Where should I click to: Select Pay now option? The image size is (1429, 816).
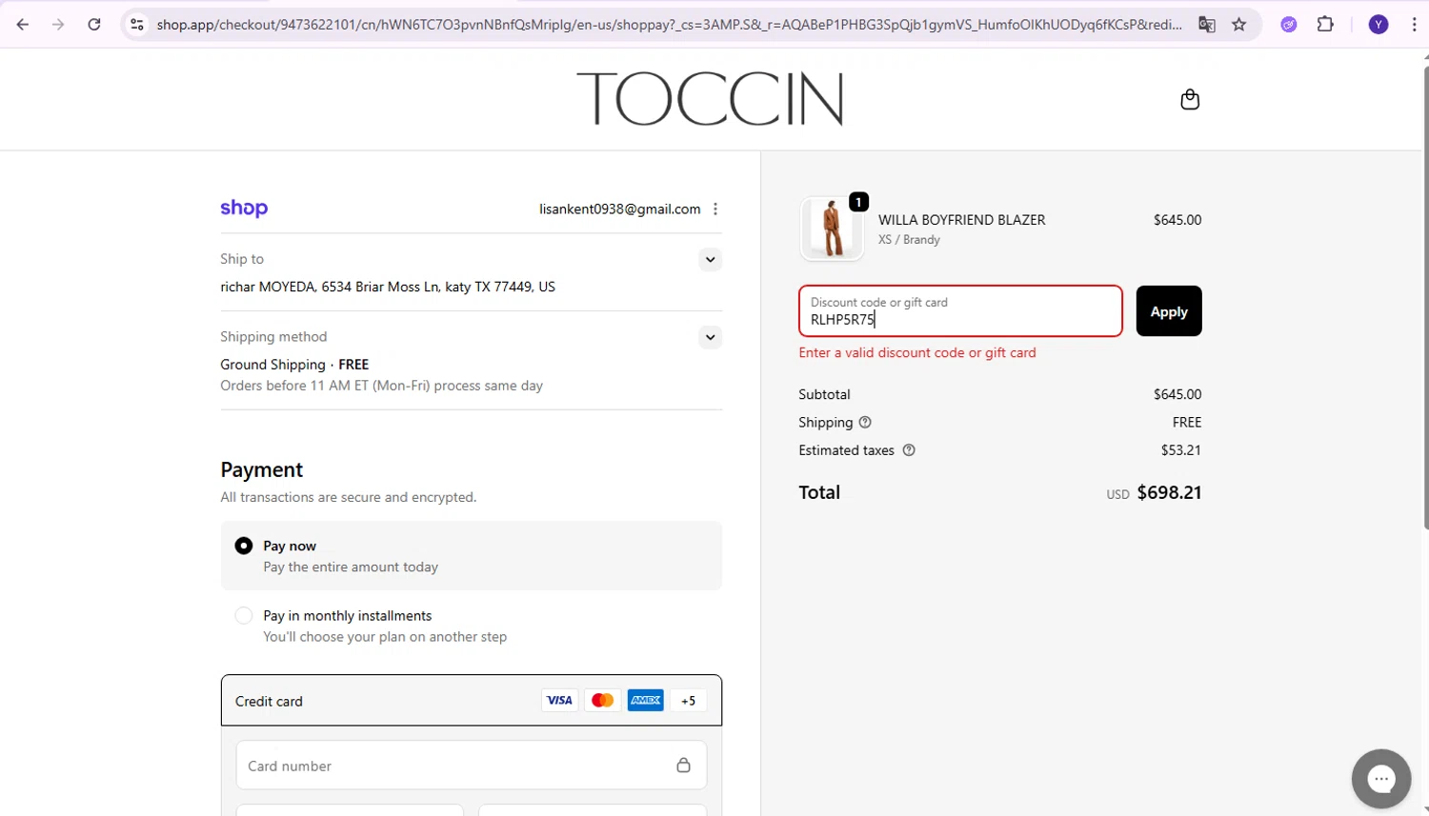(244, 546)
